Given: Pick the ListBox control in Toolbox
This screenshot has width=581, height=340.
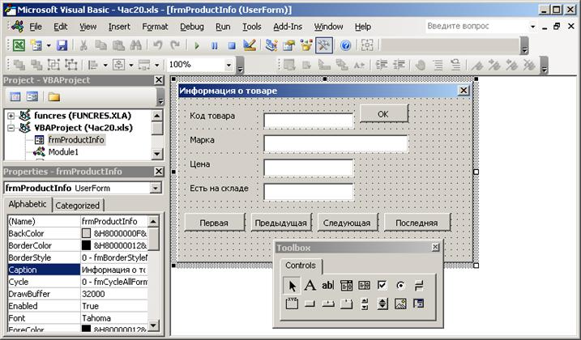Looking at the screenshot, I should coord(364,286).
